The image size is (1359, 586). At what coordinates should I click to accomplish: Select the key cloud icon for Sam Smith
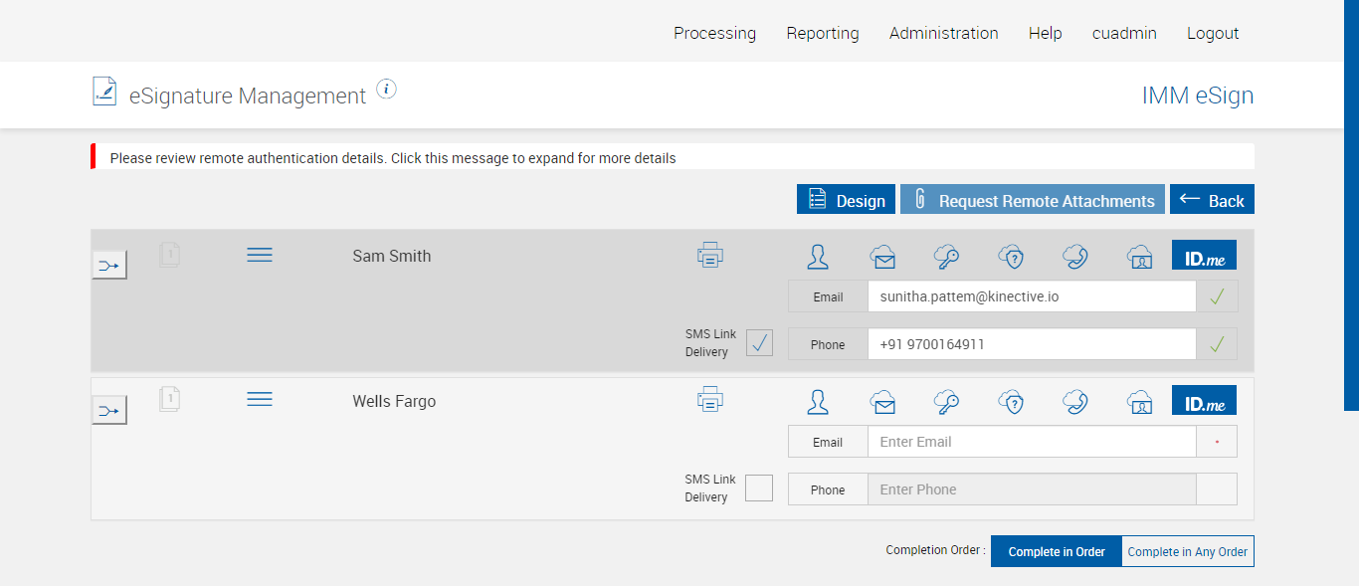point(946,258)
